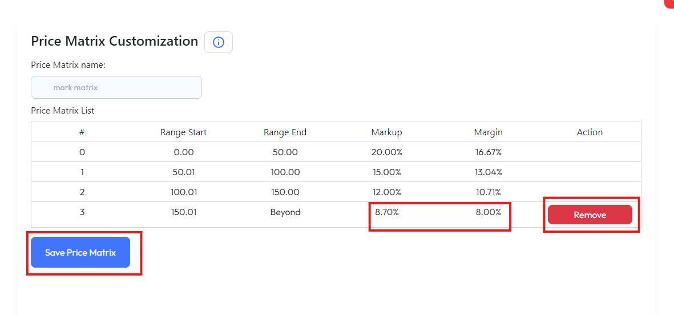The image size is (674, 315).
Task: Click the 16.67% margin value
Action: click(488, 152)
